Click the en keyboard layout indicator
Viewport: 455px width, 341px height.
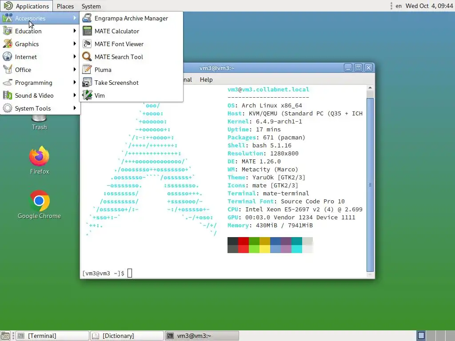[399, 6]
